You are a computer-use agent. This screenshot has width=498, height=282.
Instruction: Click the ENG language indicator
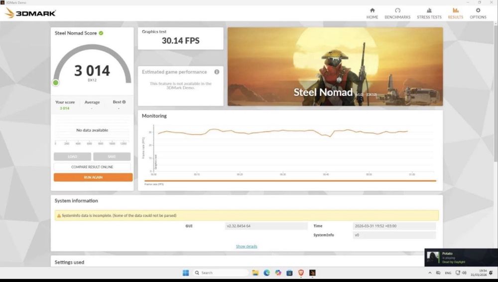point(448,273)
